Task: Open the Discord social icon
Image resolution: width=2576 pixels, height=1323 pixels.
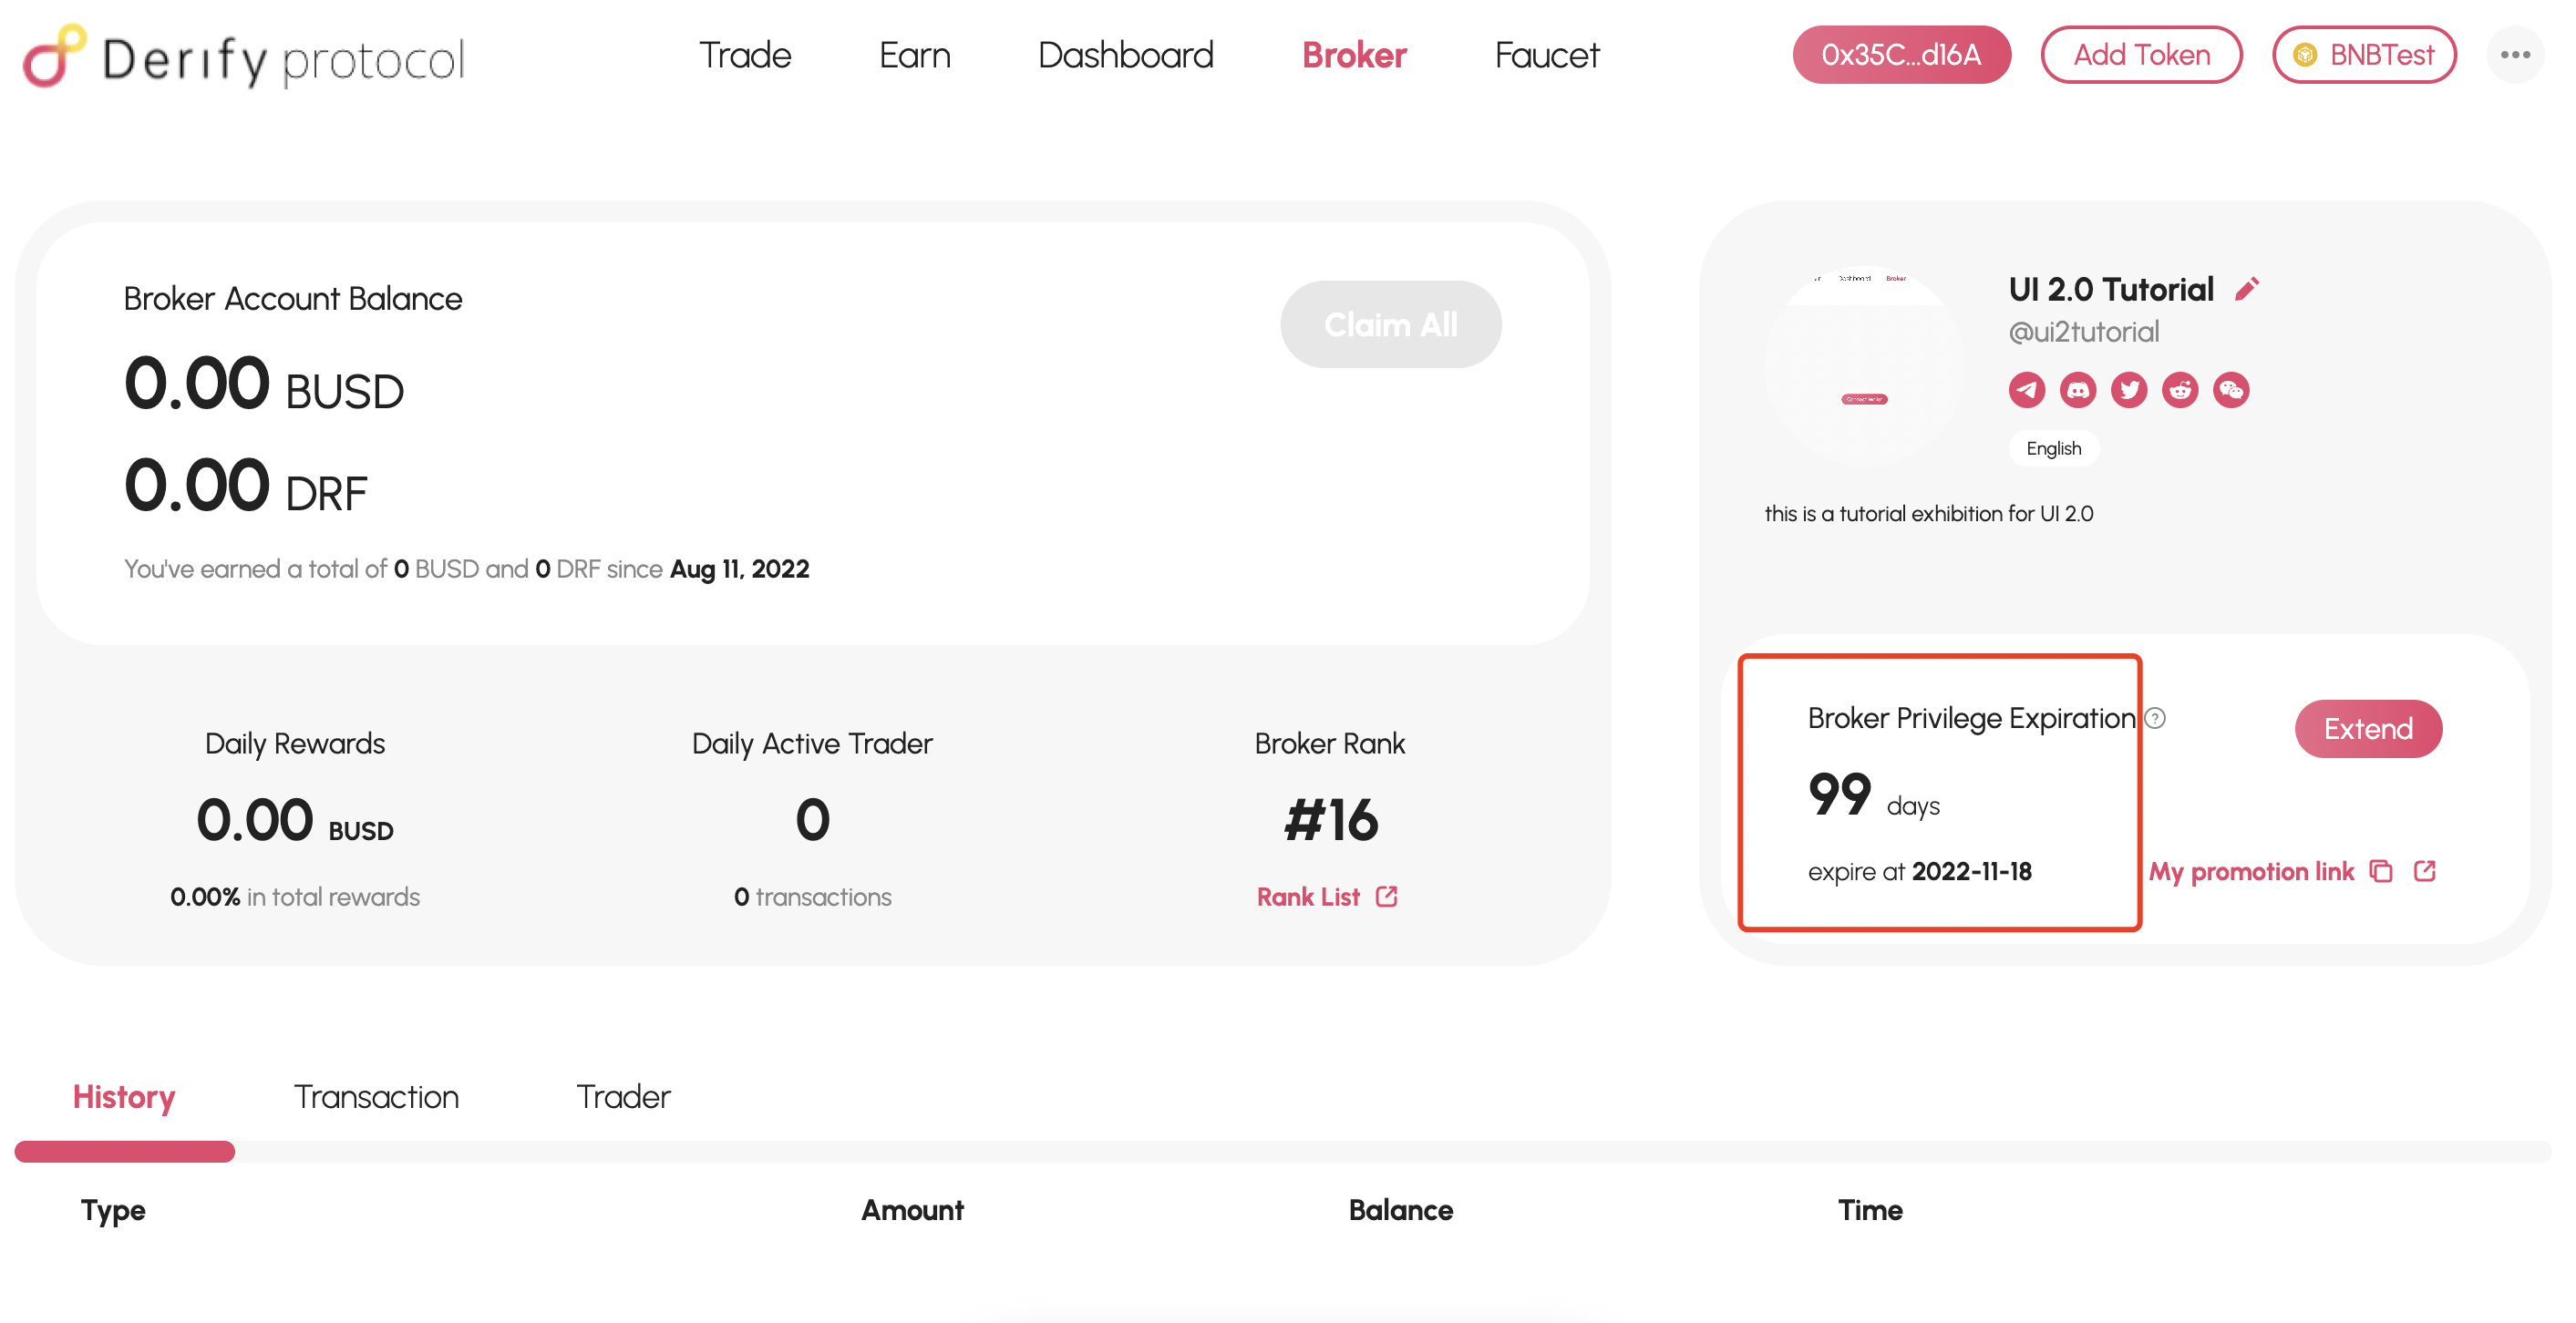Action: tap(2077, 390)
